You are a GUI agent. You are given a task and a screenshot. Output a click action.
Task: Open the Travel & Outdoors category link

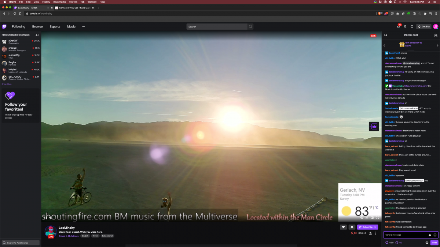pos(69,236)
